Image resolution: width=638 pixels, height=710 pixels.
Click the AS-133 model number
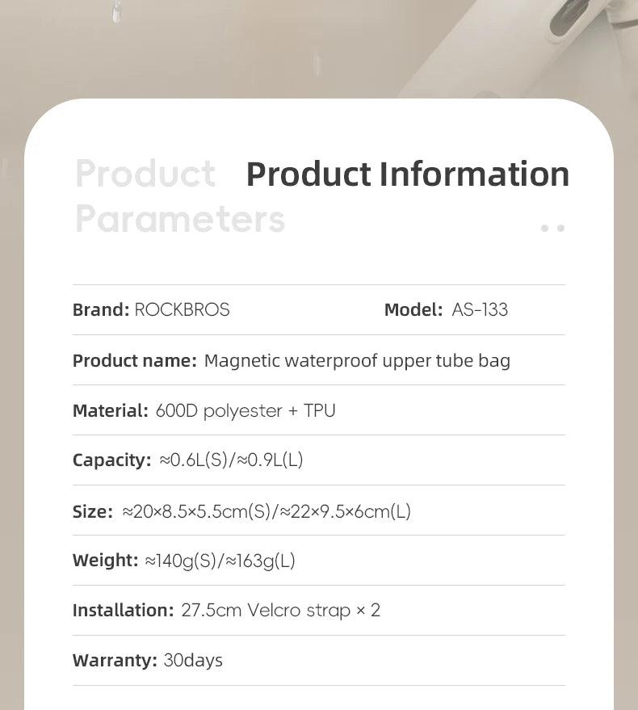pyautogui.click(x=480, y=309)
